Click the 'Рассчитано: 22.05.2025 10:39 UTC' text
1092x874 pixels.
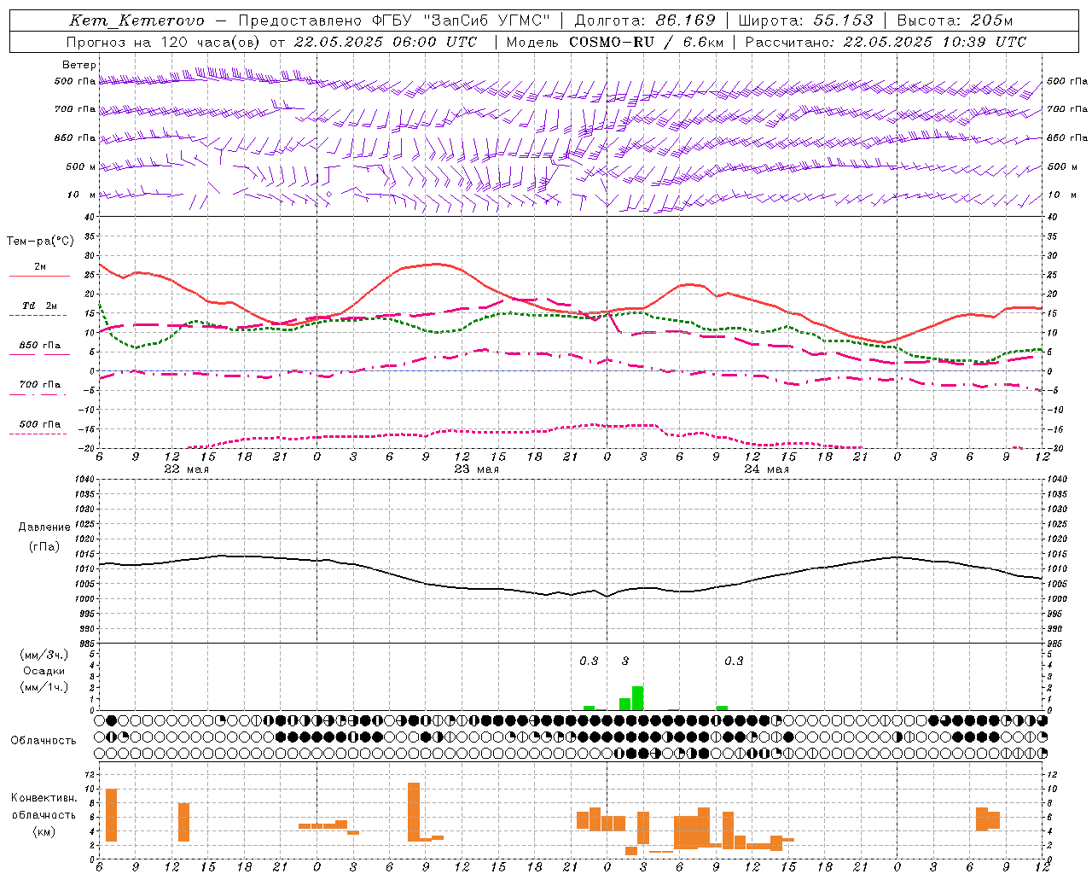[886, 42]
